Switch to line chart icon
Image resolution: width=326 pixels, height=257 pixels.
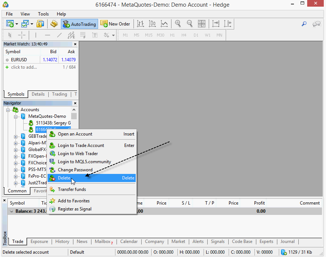(x=164, y=24)
